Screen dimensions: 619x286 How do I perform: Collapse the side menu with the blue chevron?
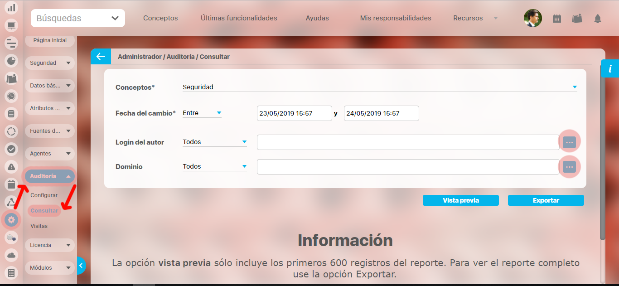tap(81, 266)
